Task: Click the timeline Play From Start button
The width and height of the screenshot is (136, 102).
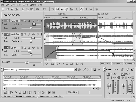Action: [58, 64]
